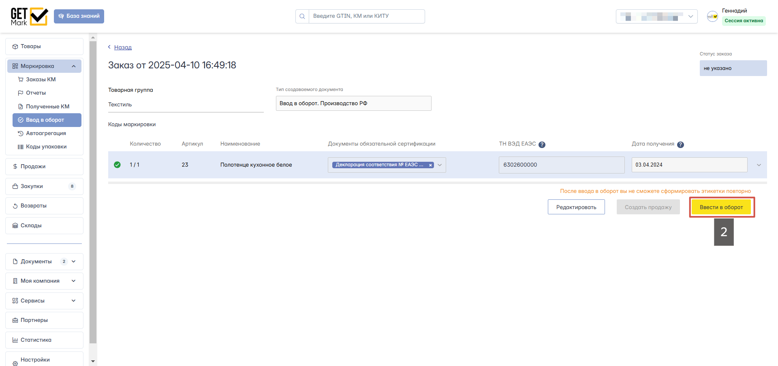
Task: Expand the Сервисы section chevron
Action: 74,301
